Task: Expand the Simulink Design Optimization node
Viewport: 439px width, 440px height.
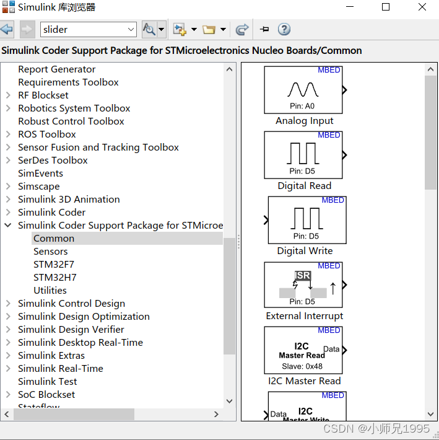Action: coord(8,317)
